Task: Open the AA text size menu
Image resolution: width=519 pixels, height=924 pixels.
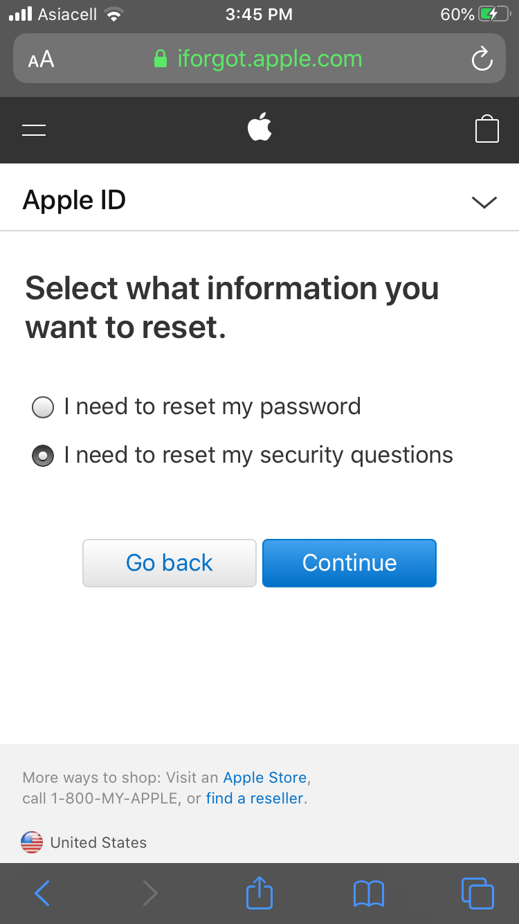Action: pyautogui.click(x=42, y=60)
